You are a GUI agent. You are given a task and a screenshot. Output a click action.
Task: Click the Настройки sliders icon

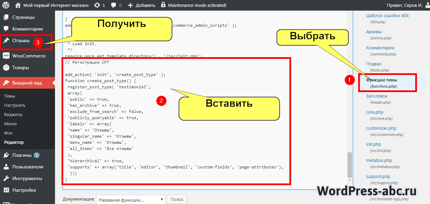pyautogui.click(x=6, y=190)
